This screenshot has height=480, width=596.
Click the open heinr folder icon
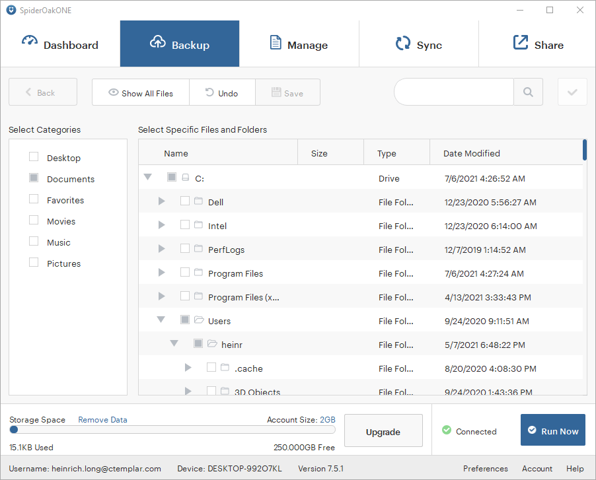click(213, 343)
